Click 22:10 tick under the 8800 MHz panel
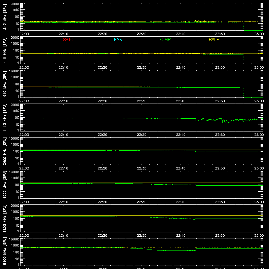This screenshot has height=269, width=269. [63, 236]
